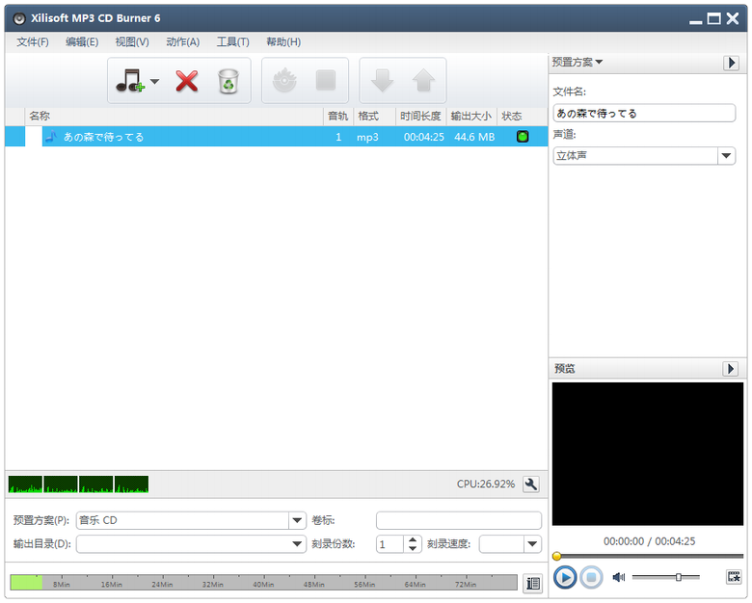This screenshot has height=603, width=752.
Task: Click the 卷标 text input field
Action: (x=458, y=520)
